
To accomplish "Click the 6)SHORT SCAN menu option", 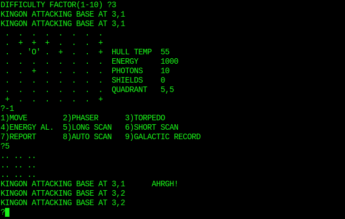I will coord(152,128).
